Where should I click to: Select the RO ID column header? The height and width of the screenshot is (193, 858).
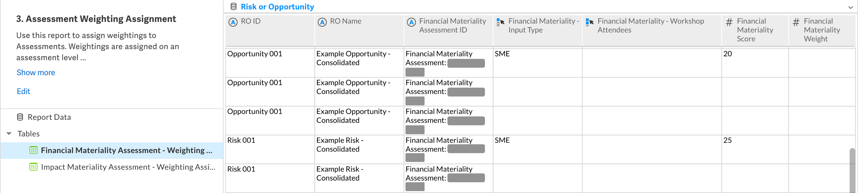[x=270, y=30]
